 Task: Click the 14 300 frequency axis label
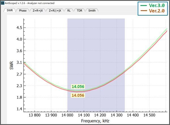coord(116,115)
